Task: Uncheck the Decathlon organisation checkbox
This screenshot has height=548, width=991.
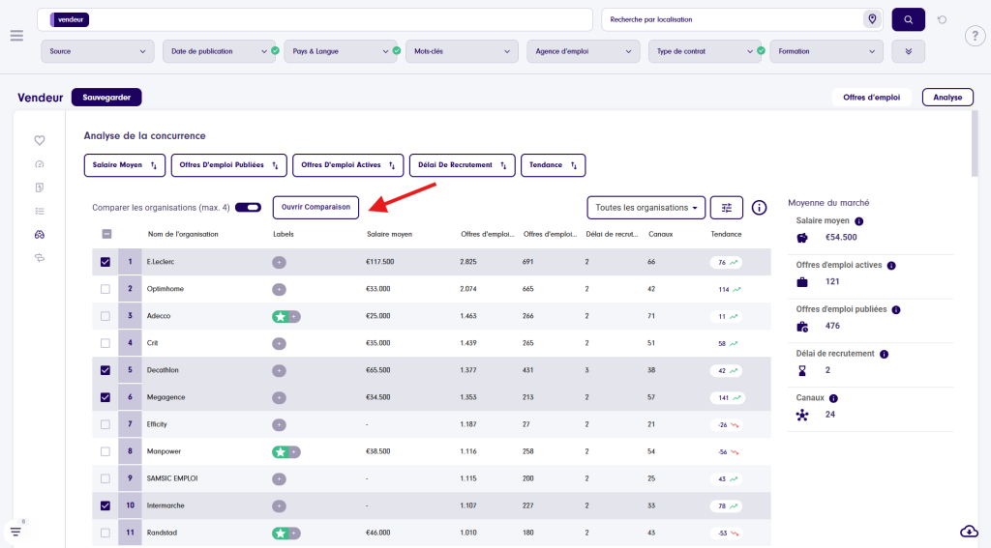Action: coord(105,370)
